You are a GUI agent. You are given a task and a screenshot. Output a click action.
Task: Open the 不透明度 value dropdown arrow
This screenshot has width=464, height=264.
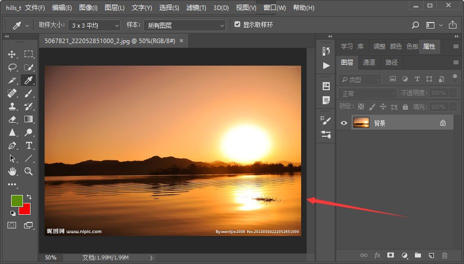click(x=453, y=93)
